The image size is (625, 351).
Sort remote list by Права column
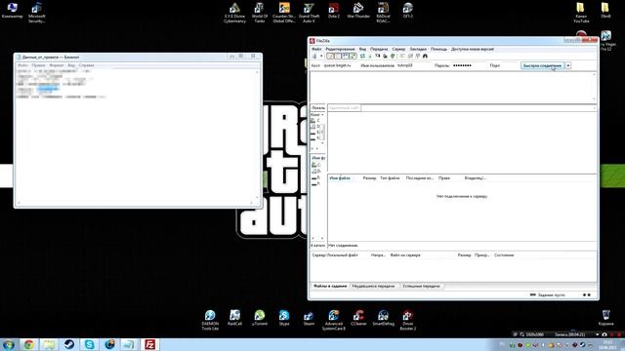(x=444, y=178)
